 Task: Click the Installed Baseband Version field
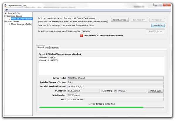pyautogui.click(x=116, y=86)
